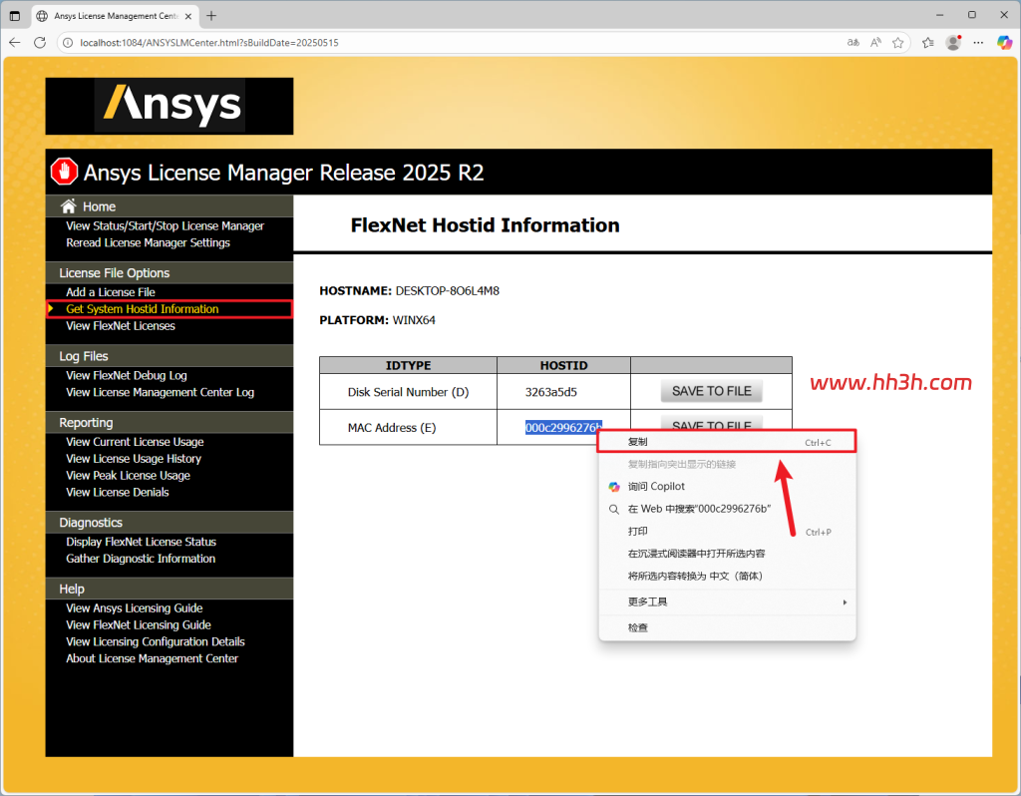Viewport: 1021px width, 796px height.
Task: Click the red stop-hand status icon
Action: tap(65, 172)
